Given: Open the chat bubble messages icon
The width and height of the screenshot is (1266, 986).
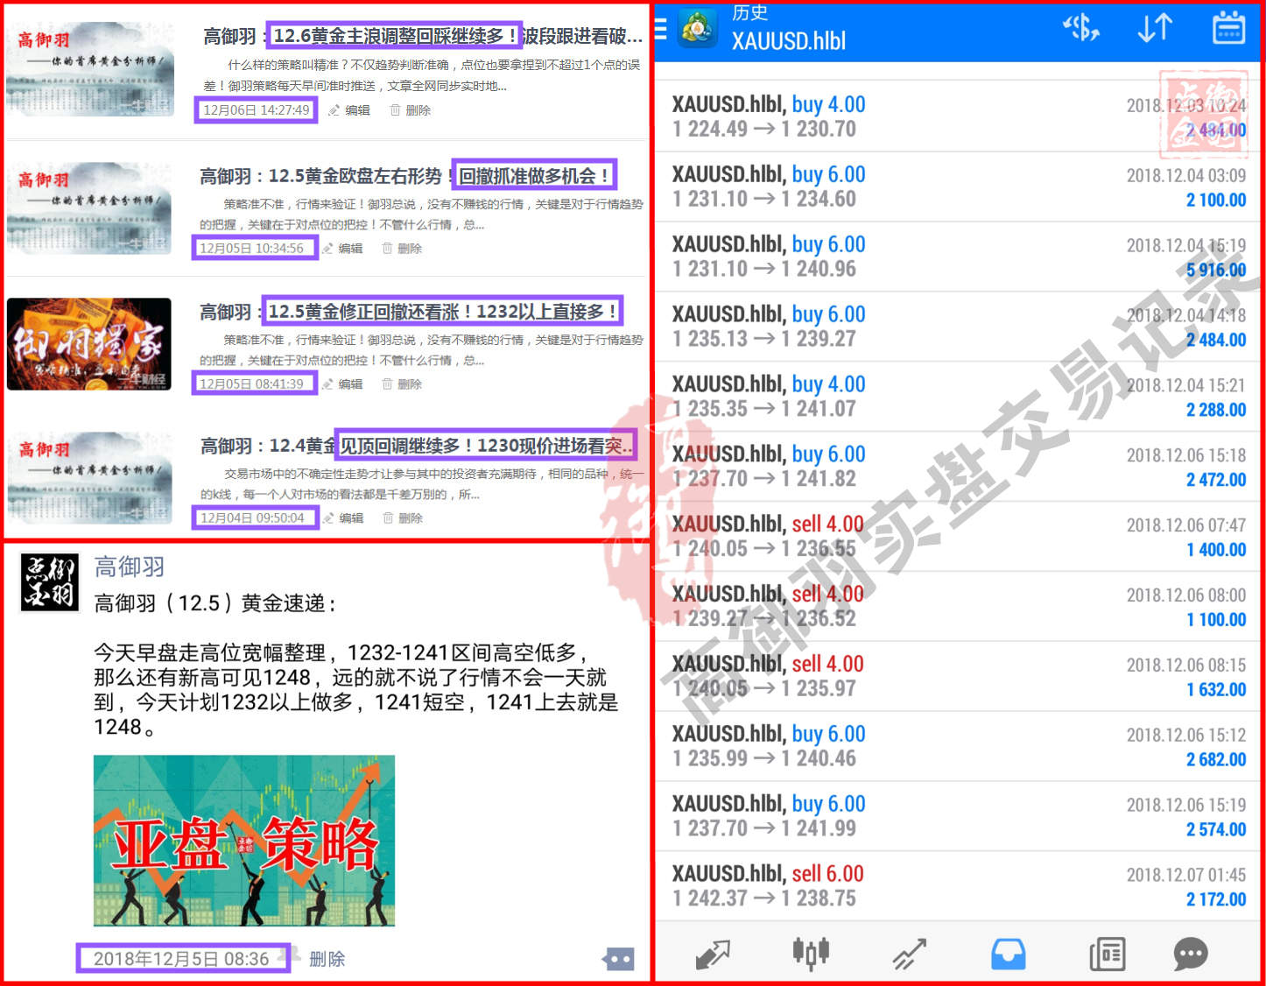Looking at the screenshot, I should tap(1191, 954).
